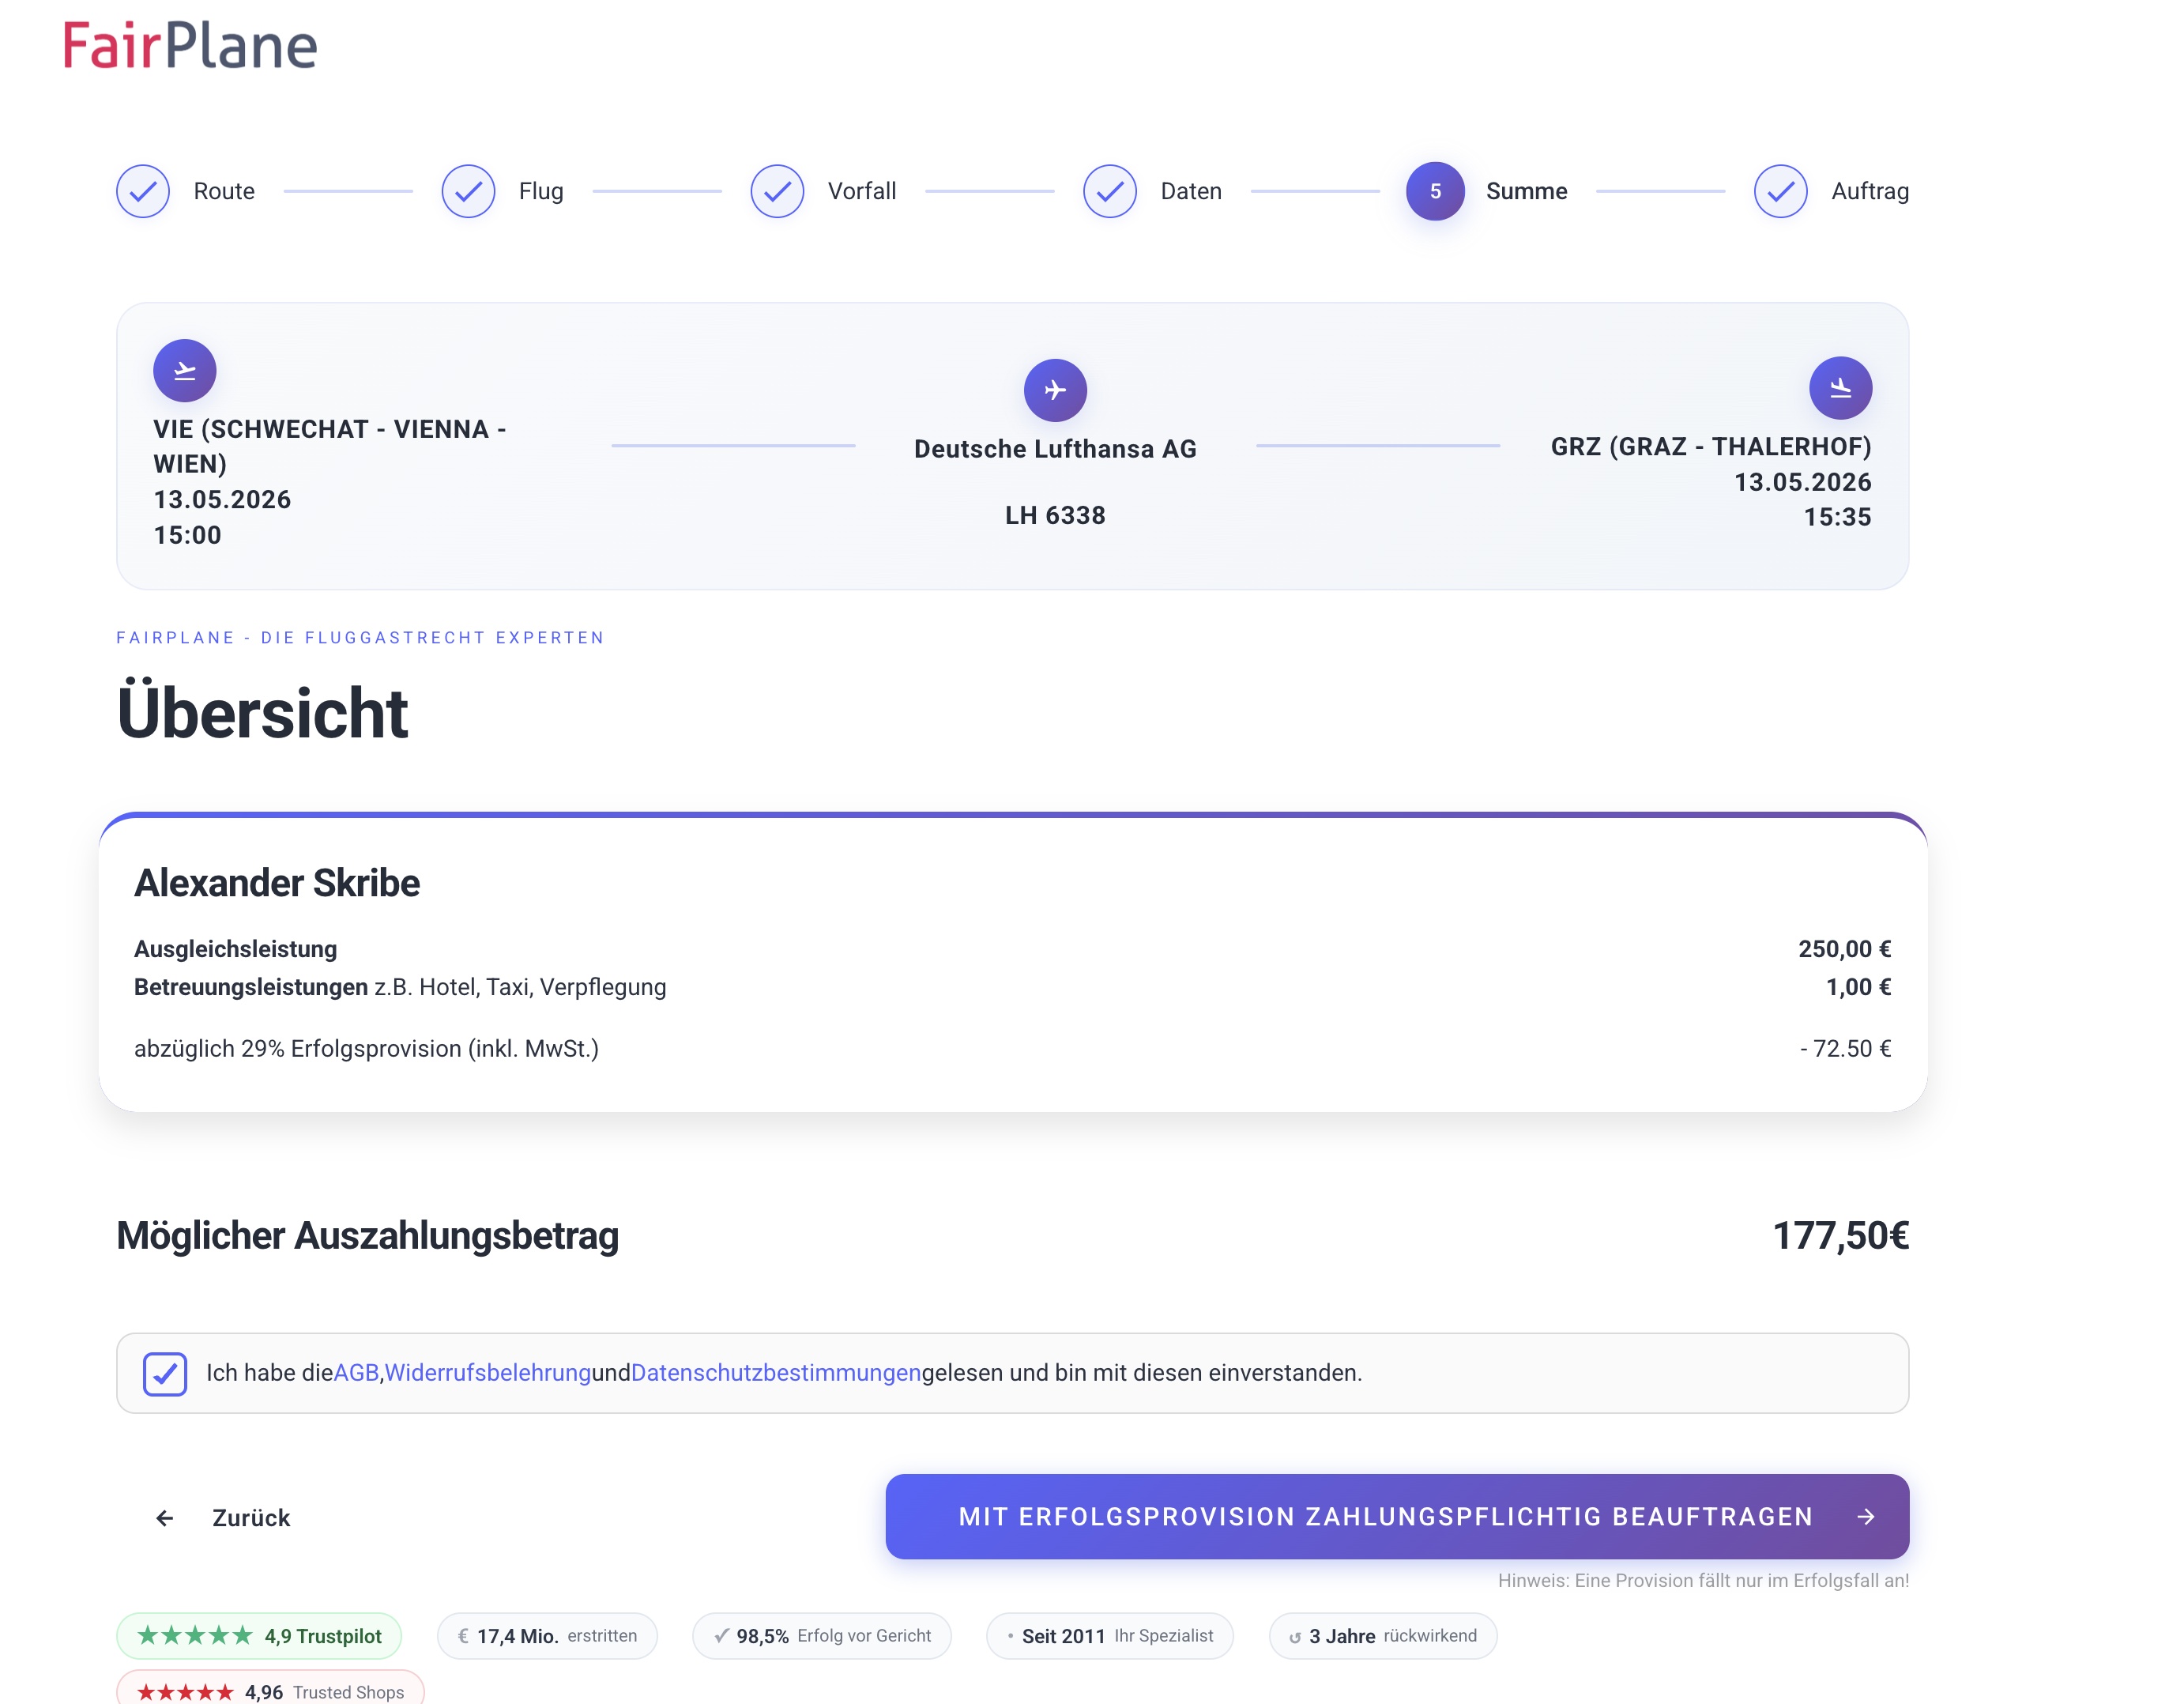Click the 17,4 Mio. erstritten text

557,1636
